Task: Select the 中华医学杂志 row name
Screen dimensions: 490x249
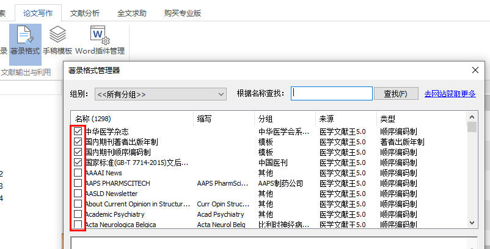Action: coord(107,132)
